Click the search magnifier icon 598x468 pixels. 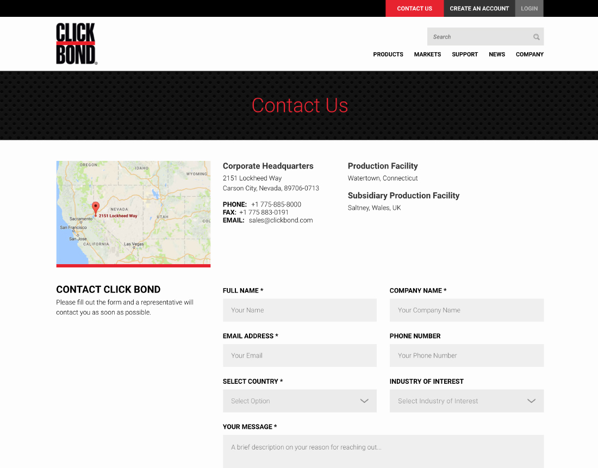tap(536, 37)
